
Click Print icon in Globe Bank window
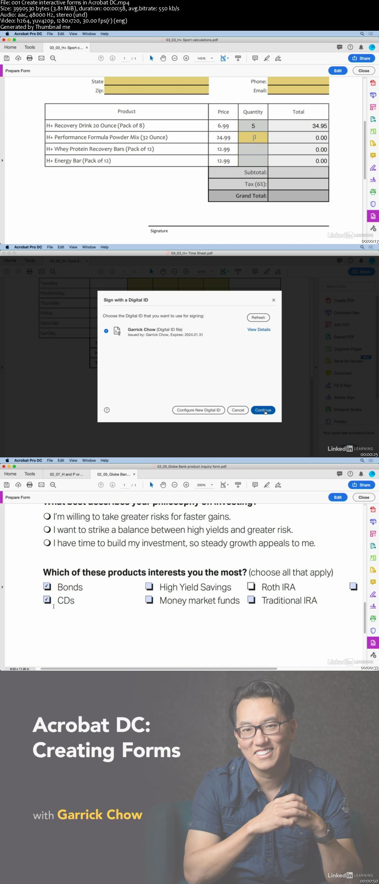pos(30,485)
